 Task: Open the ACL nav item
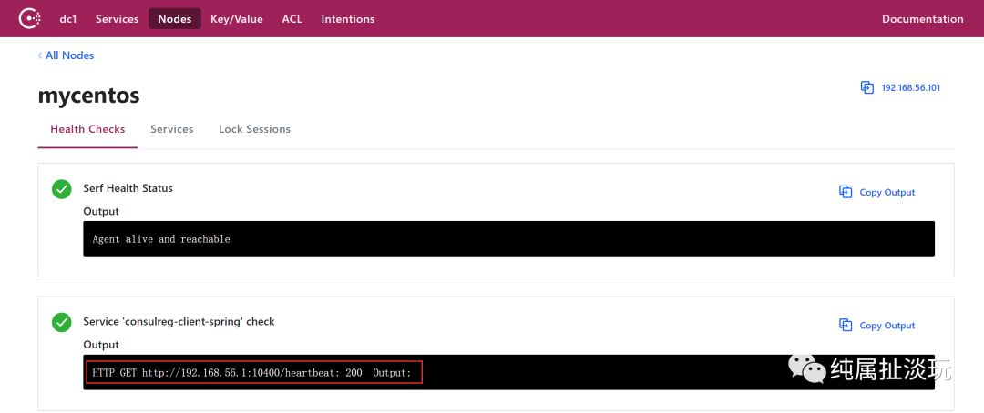point(292,19)
